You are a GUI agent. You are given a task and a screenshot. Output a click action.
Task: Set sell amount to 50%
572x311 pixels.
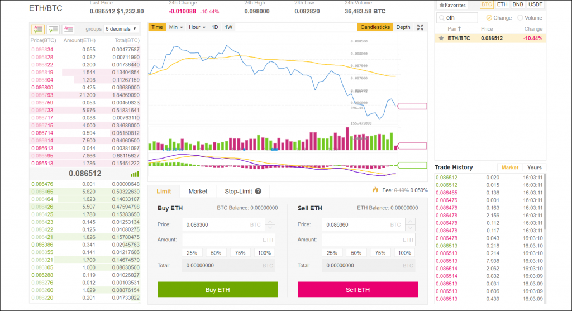tap(356, 253)
